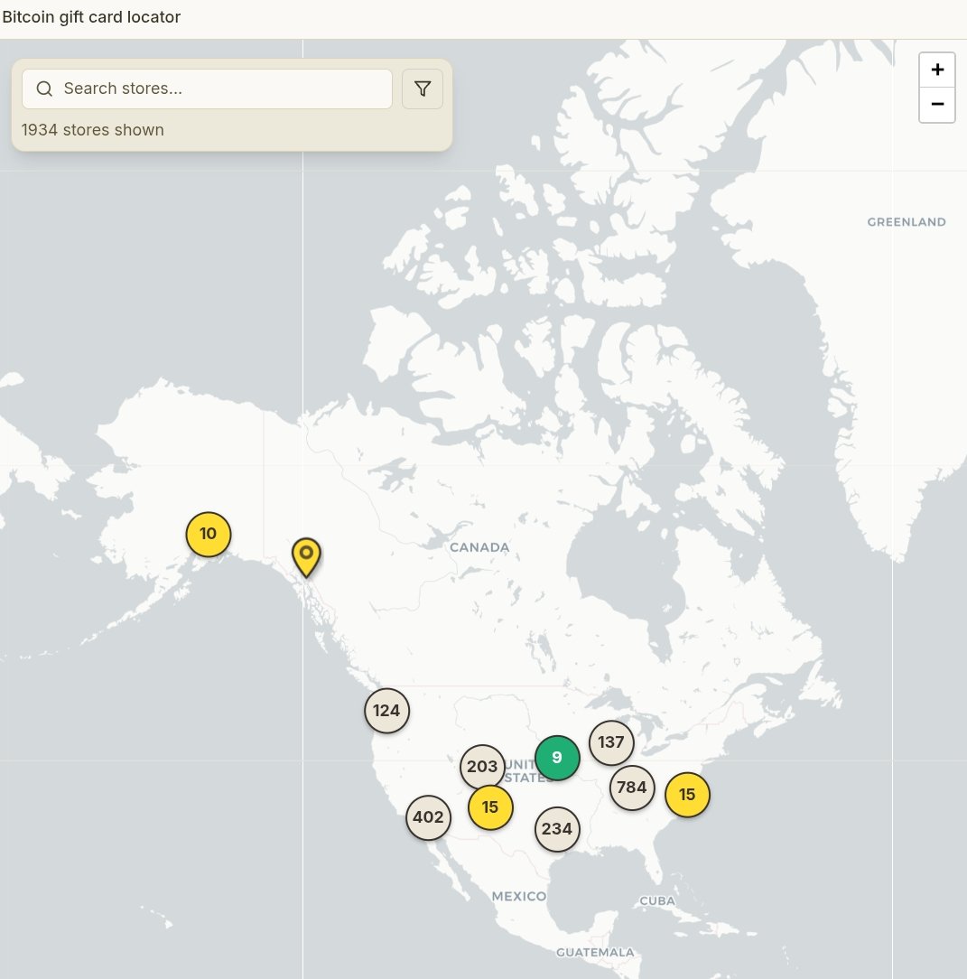The width and height of the screenshot is (967, 979).
Task: Expand the cluster of 402 stores
Action: click(x=428, y=817)
